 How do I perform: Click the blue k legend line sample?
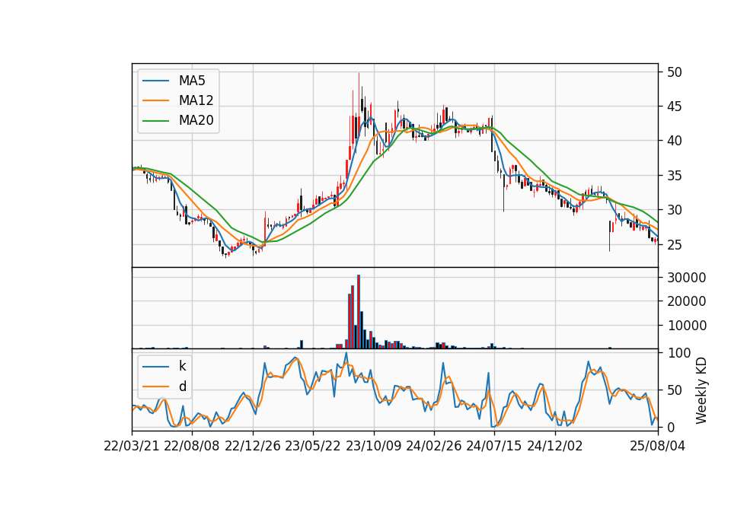pos(155,366)
